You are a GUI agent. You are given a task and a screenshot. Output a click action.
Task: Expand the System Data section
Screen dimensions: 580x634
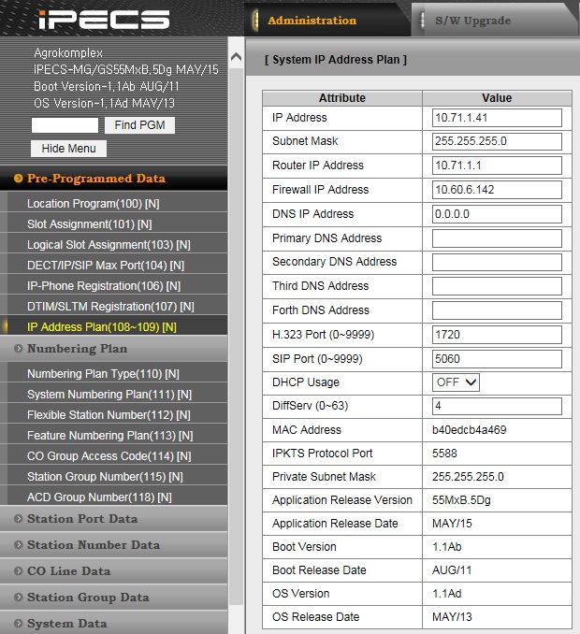66,624
